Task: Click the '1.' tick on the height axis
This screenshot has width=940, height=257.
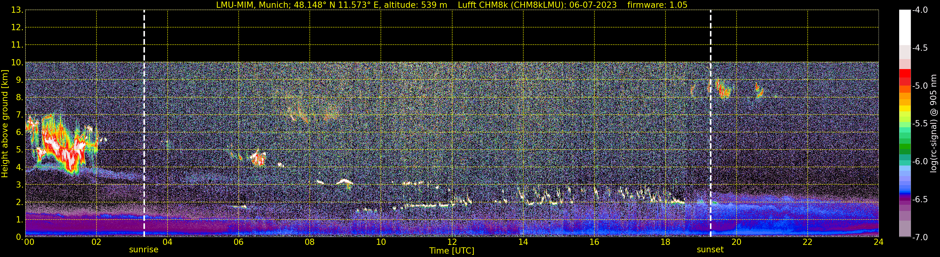Action: point(19,220)
